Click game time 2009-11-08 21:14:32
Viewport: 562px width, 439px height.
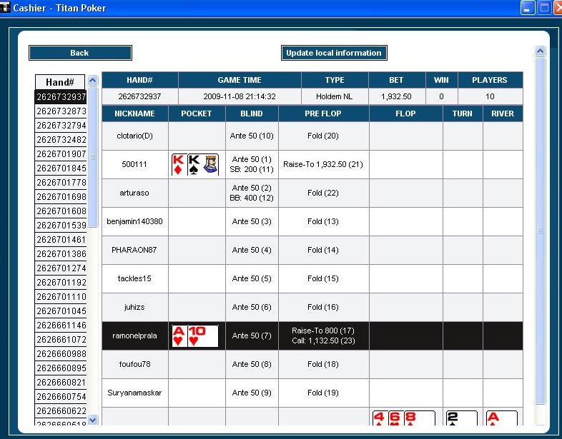click(240, 96)
